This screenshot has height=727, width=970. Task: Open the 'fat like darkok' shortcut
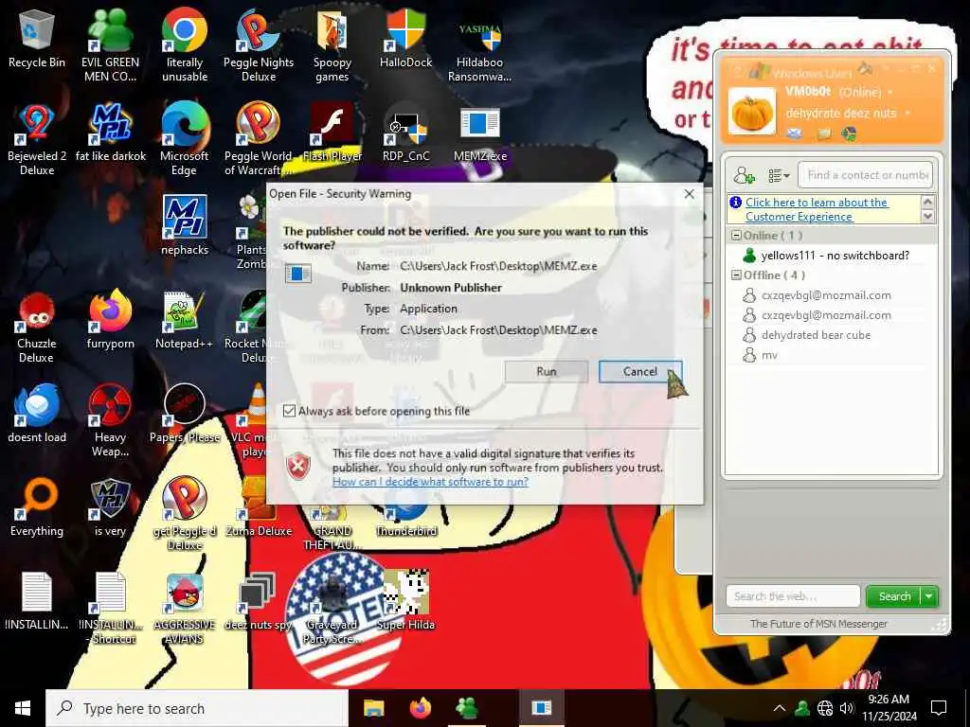[110, 133]
